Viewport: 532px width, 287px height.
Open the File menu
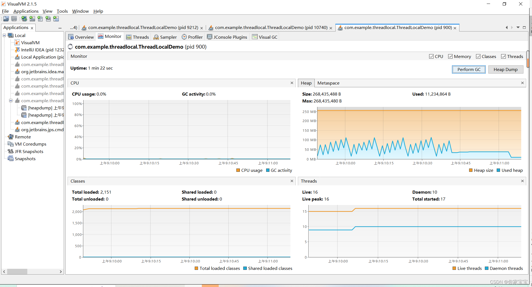[5, 11]
